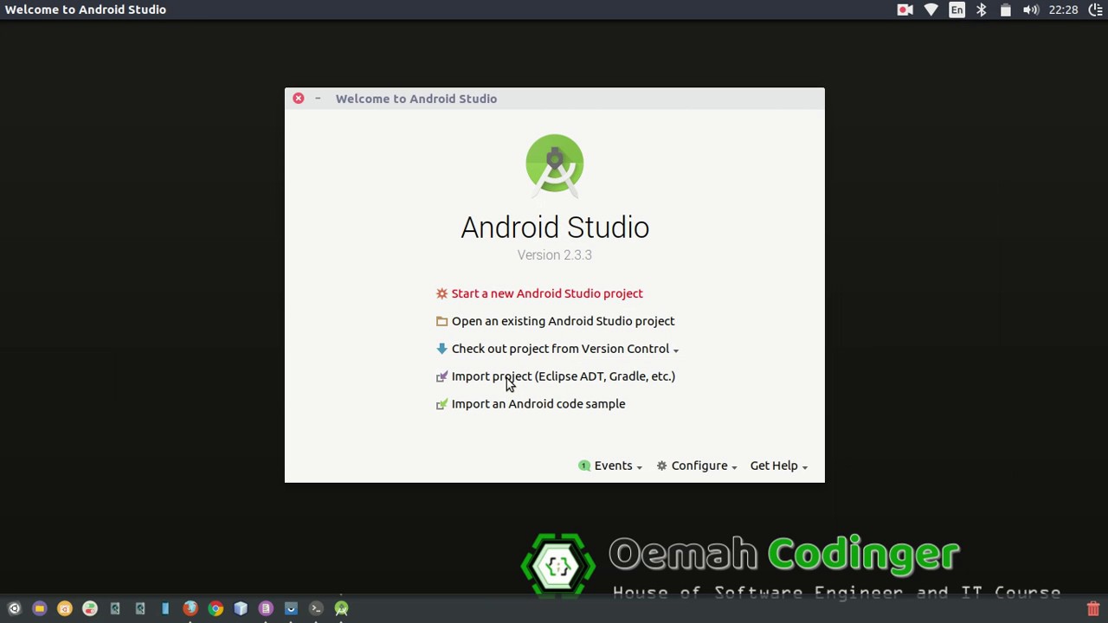
Task: Open the purple Files folder icon
Action: [39, 608]
